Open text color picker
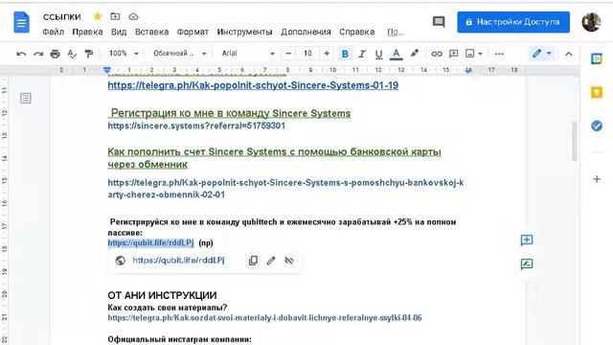 pos(396,54)
